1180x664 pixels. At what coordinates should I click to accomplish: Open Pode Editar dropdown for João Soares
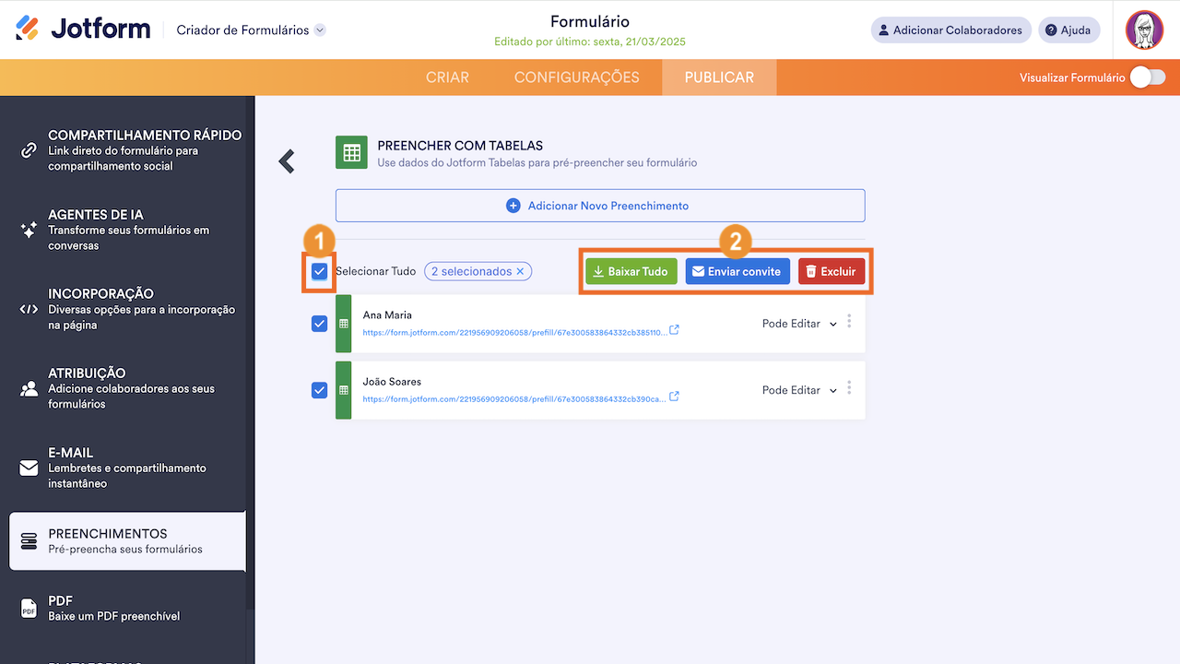(799, 390)
